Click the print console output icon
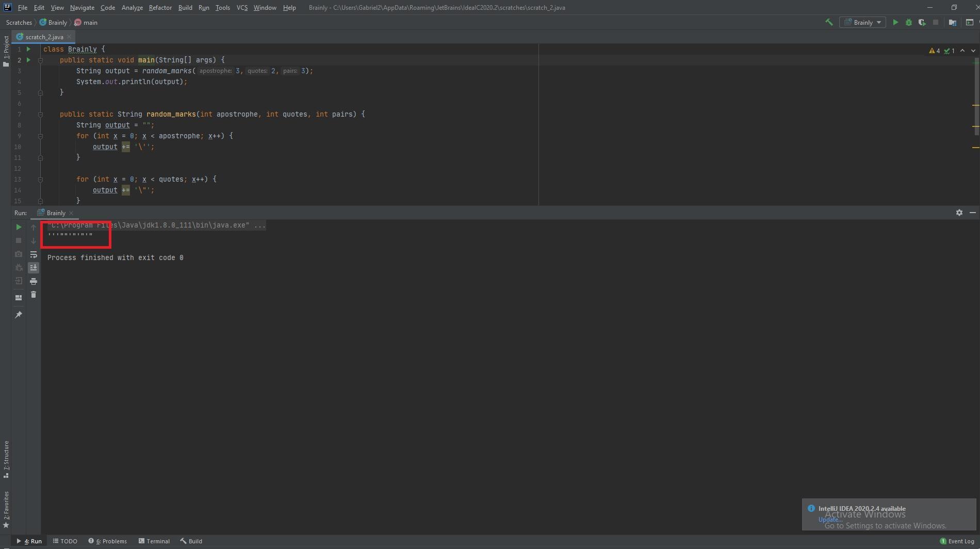This screenshot has height=549, width=980. pyautogui.click(x=34, y=281)
